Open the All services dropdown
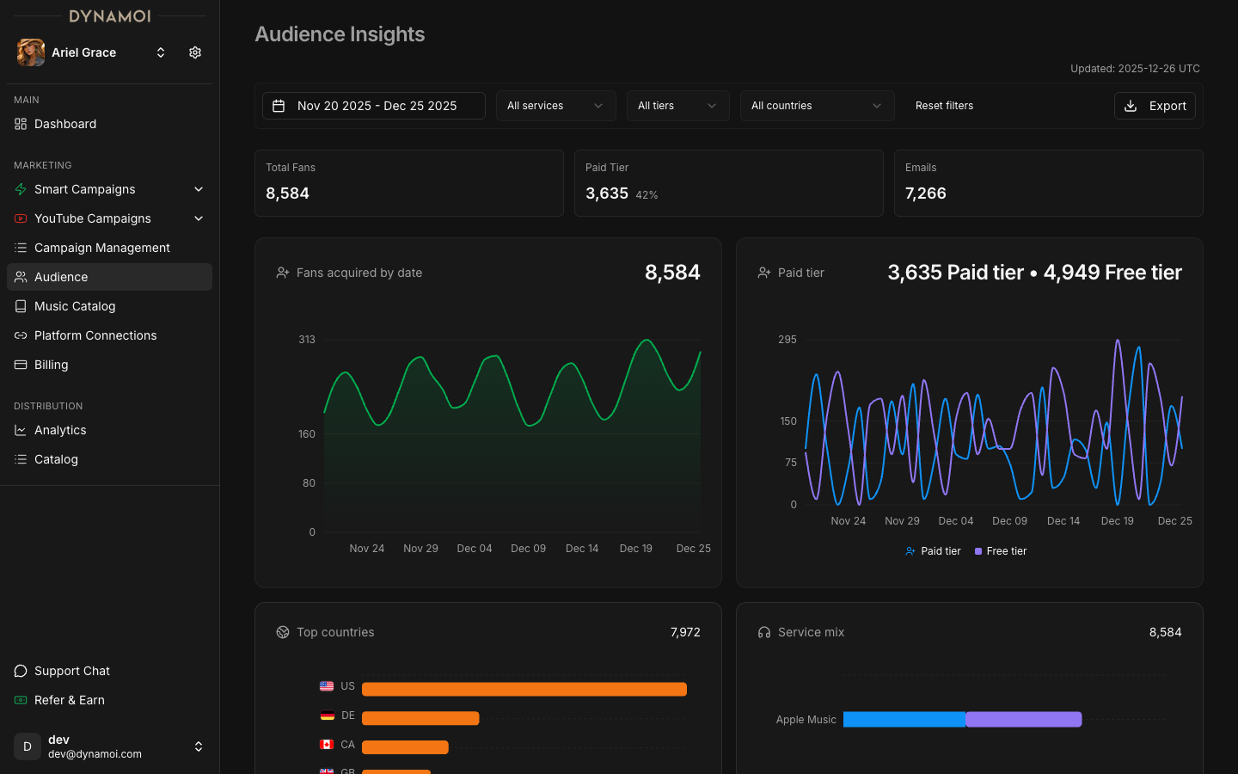 [555, 105]
